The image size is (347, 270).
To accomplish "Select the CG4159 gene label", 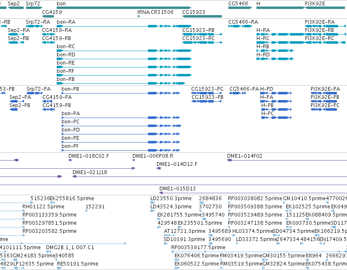I will 52,12.
